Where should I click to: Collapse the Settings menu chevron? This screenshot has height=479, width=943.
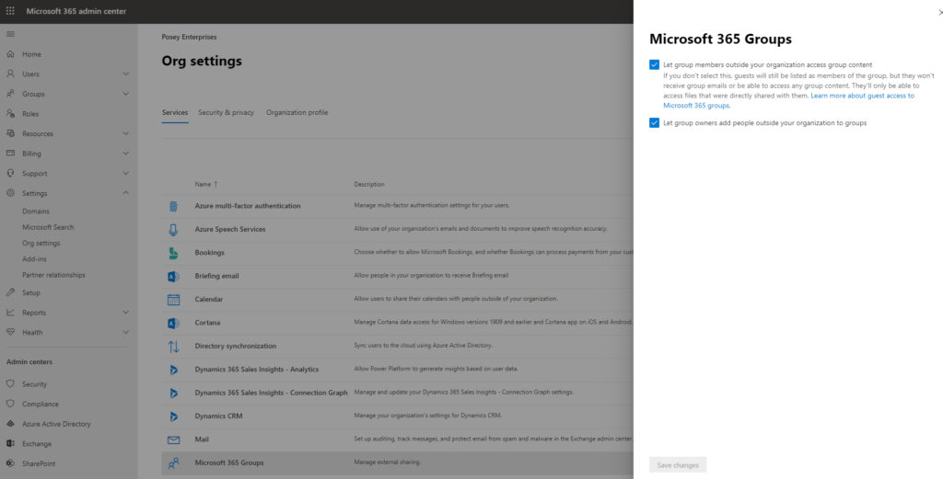125,193
